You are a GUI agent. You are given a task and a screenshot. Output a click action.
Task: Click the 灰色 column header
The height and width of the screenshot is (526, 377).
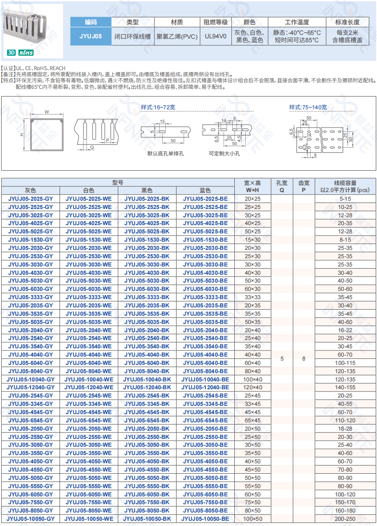click(30, 190)
